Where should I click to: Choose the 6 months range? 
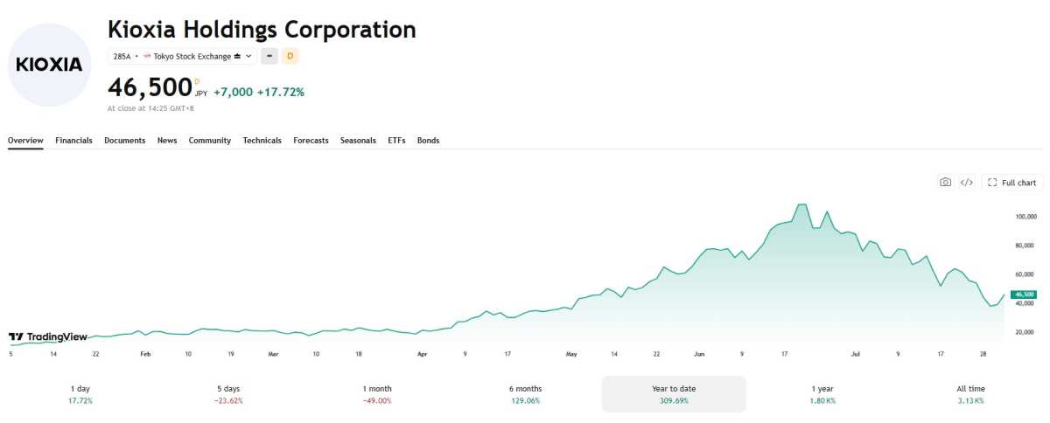525,394
